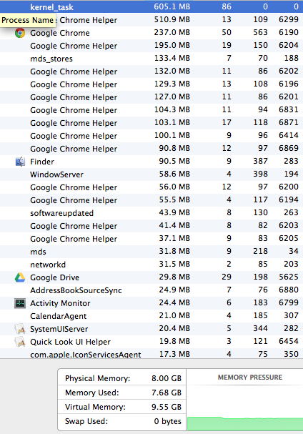Click the thread count 86 for kernel_task
303x434 pixels.
[x=227, y=6]
